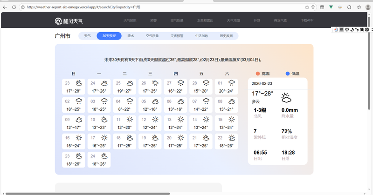Image resolution: width=373 pixels, height=195 pixels.
Task: Open the 空气质量 tab under city name
Action: pyautogui.click(x=152, y=36)
